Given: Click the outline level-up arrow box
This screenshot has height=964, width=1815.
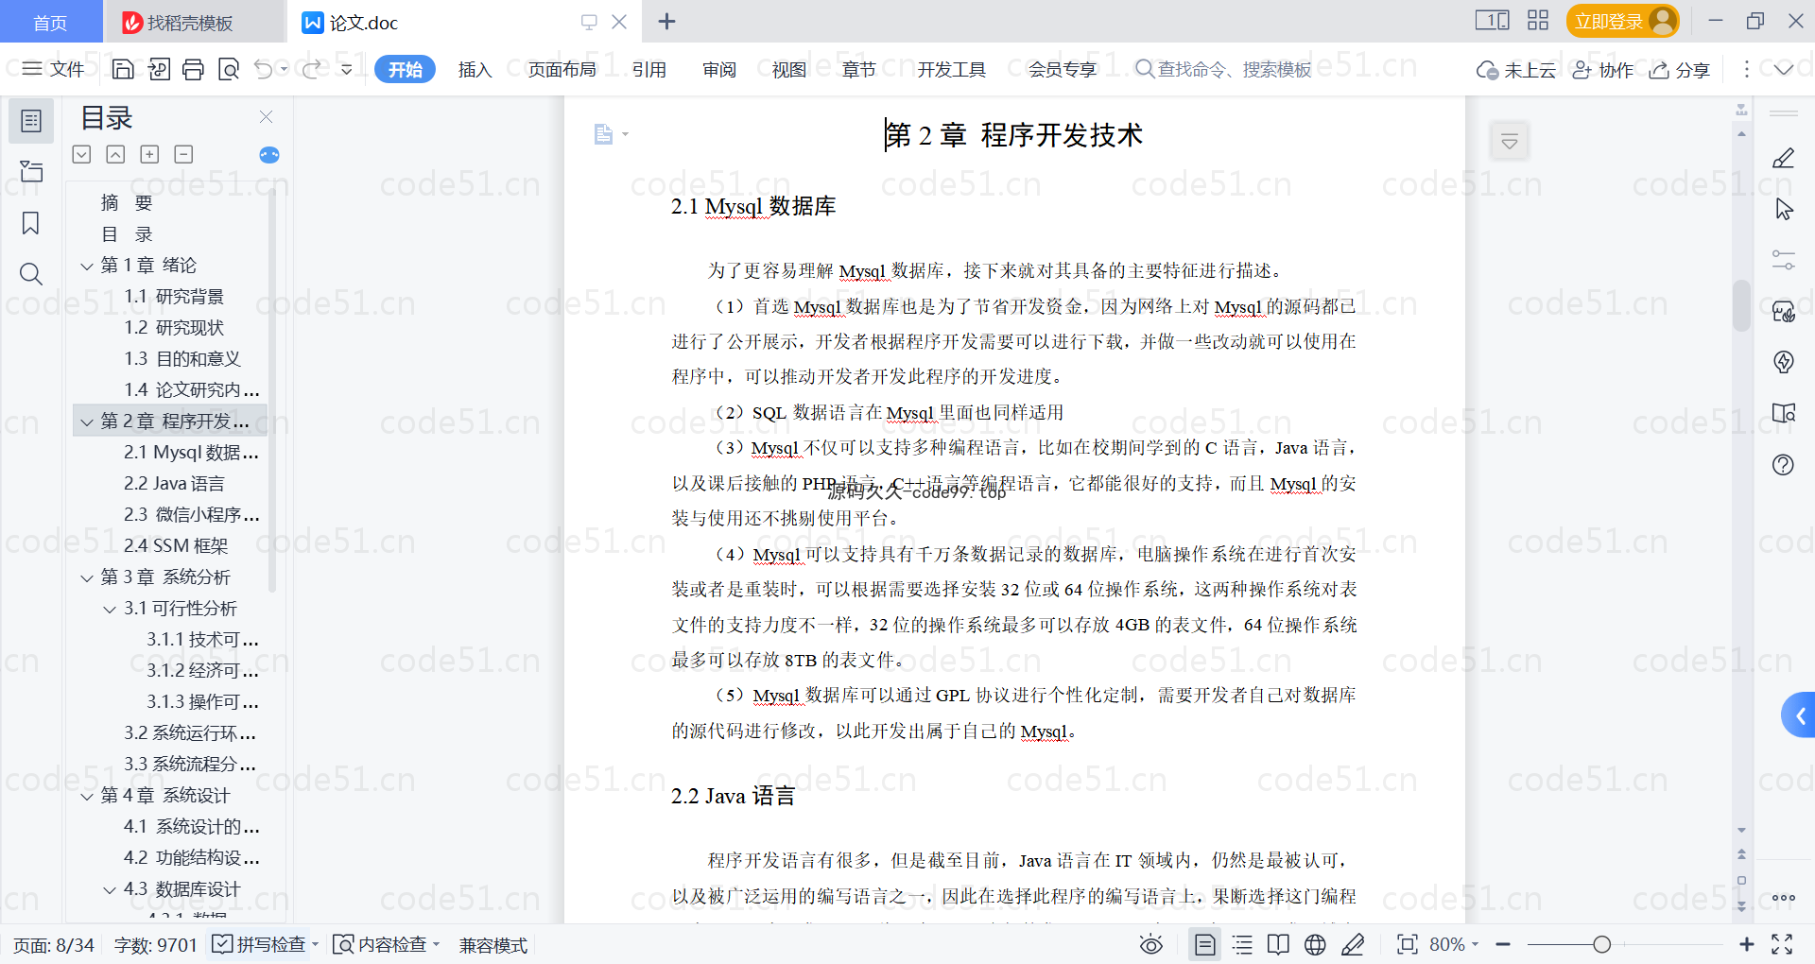Looking at the screenshot, I should (115, 154).
